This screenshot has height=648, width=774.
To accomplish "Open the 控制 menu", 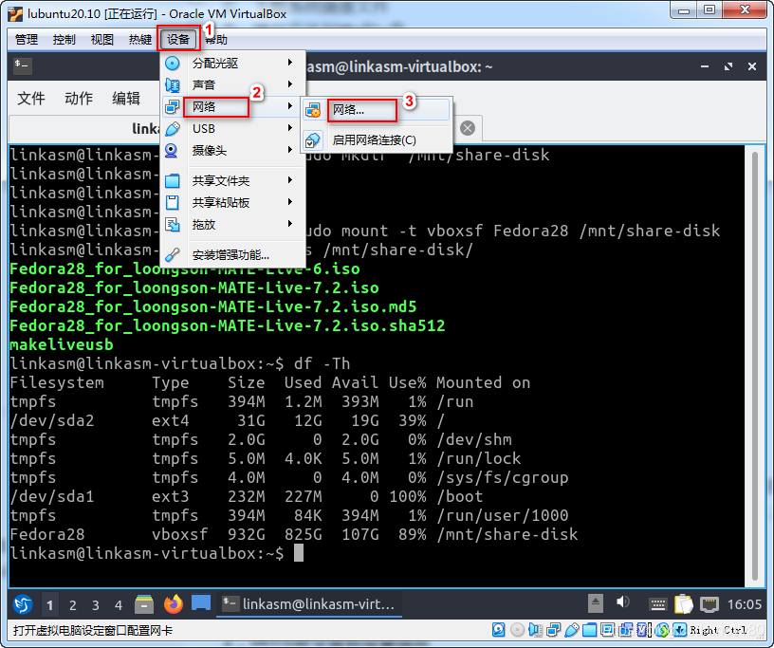I will click(64, 39).
